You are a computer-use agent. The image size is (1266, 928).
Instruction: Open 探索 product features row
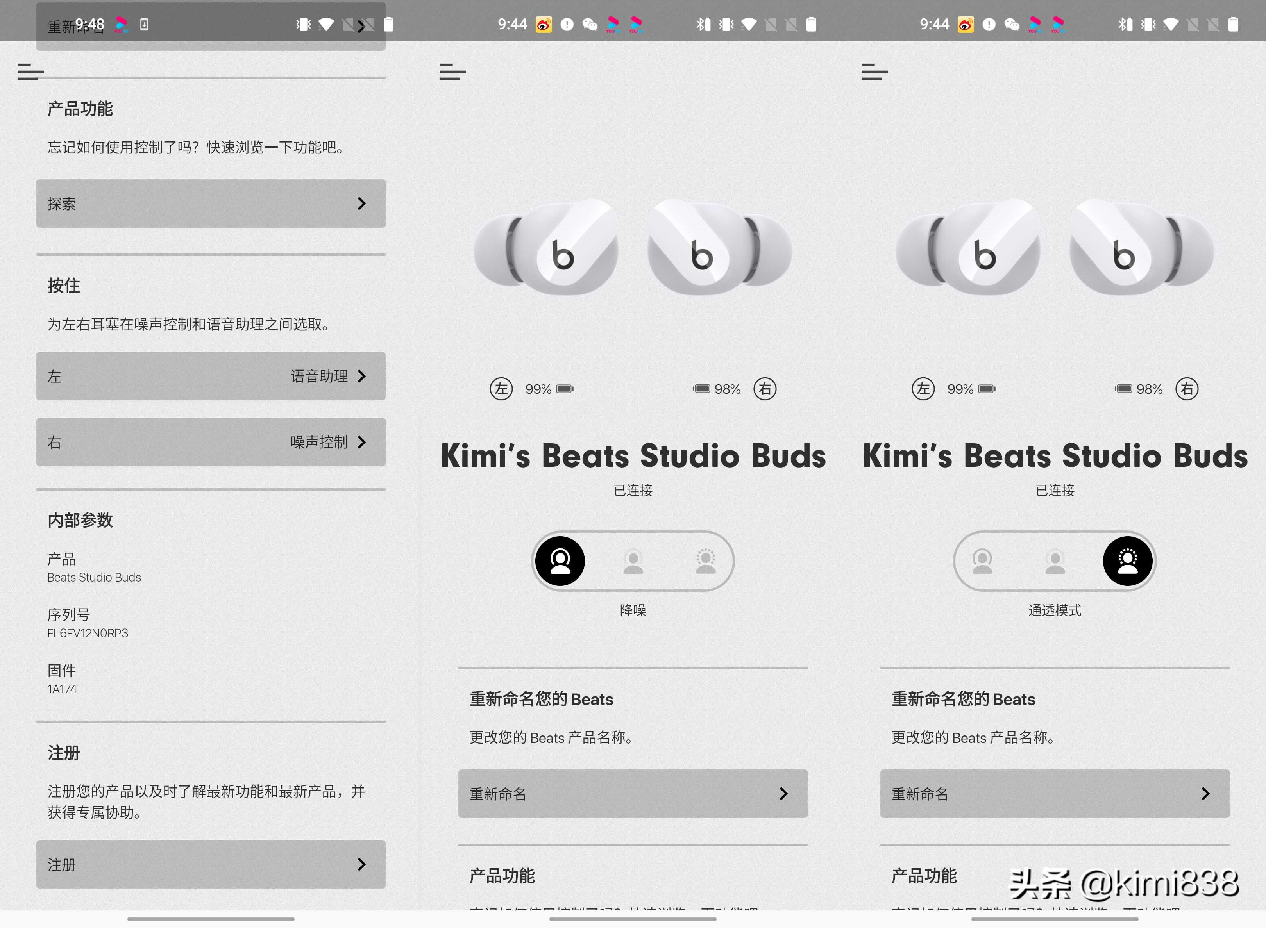tap(211, 203)
